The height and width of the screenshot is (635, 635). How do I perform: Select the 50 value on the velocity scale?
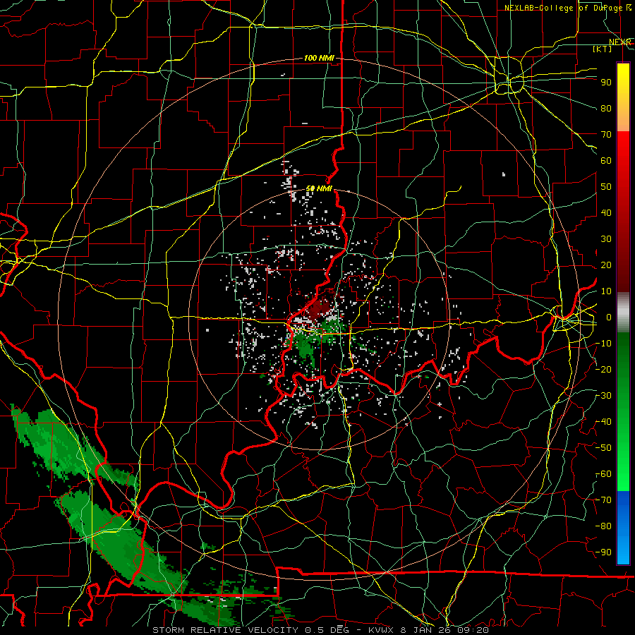[x=606, y=187]
